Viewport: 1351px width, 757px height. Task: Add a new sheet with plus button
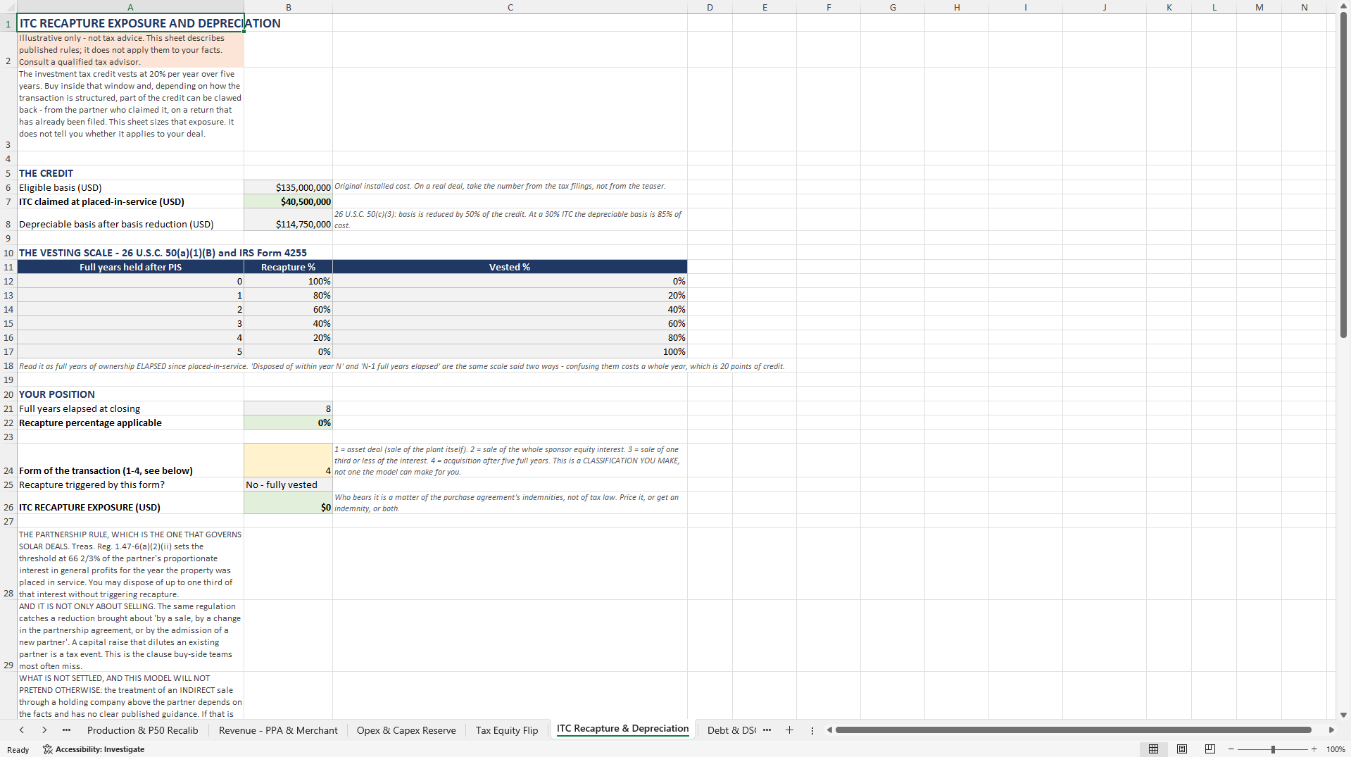789,730
